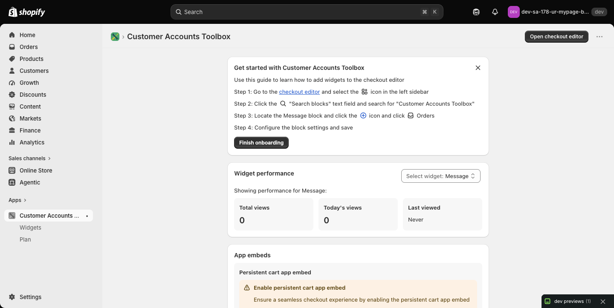Click the Open checkout editor button
This screenshot has width=614, height=308.
click(556, 37)
